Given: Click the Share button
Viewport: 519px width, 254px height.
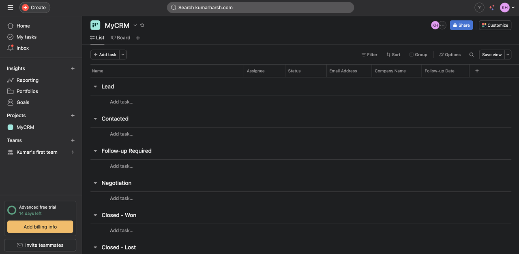Looking at the screenshot, I should coord(461,25).
